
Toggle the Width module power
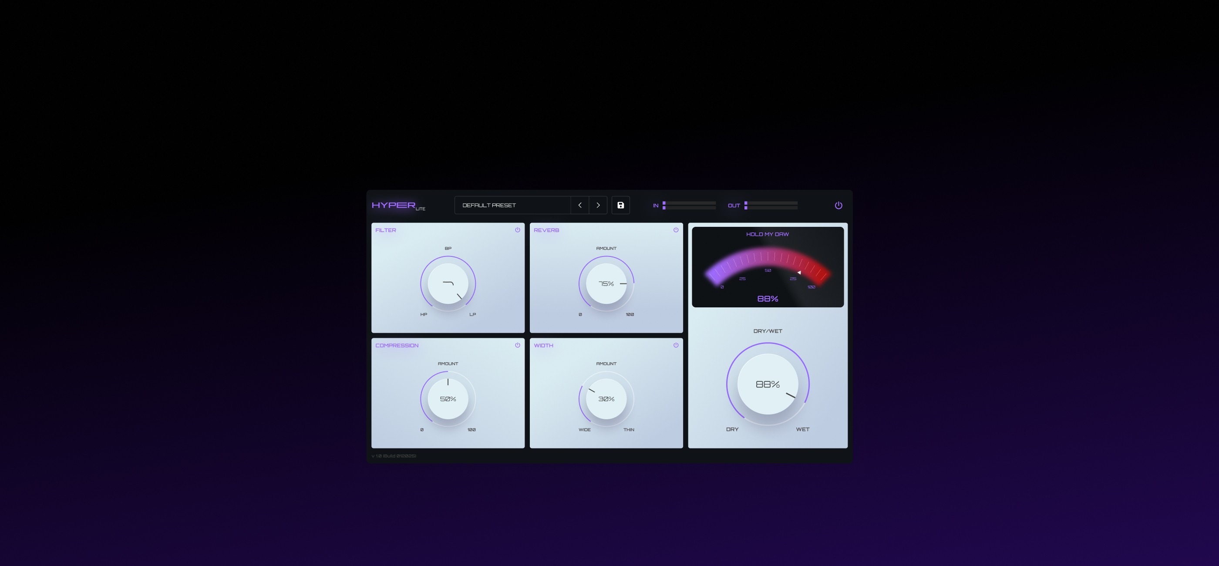click(x=676, y=344)
